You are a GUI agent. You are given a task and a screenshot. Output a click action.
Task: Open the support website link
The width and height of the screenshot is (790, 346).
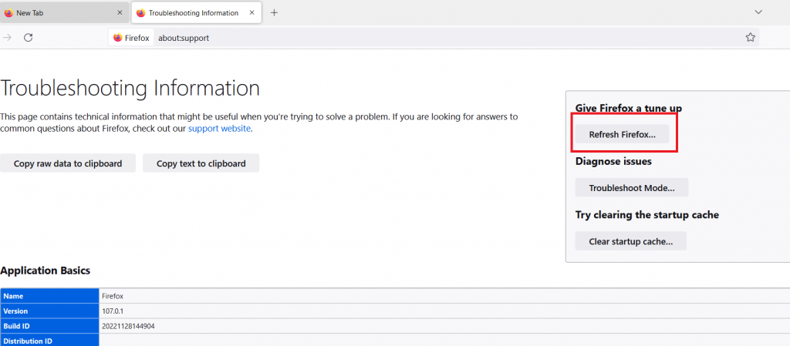(219, 128)
